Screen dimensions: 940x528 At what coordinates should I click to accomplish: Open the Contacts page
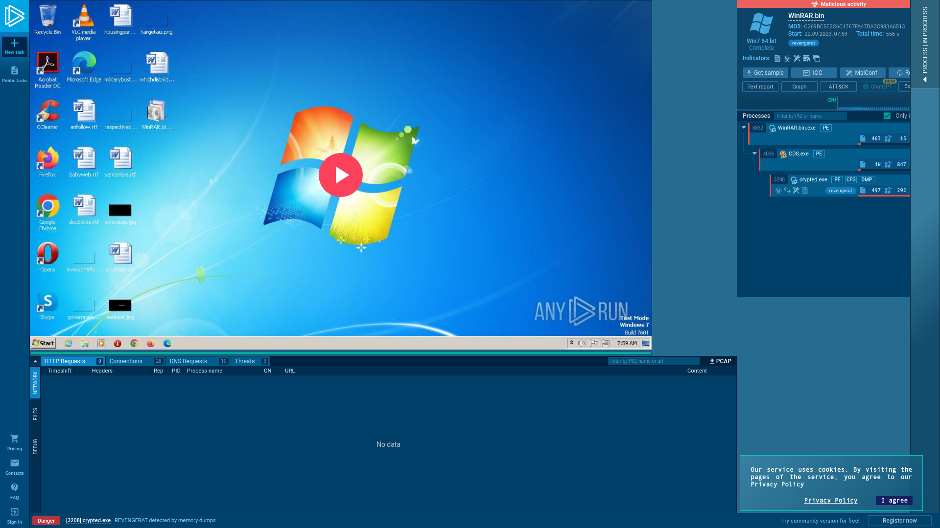click(15, 467)
